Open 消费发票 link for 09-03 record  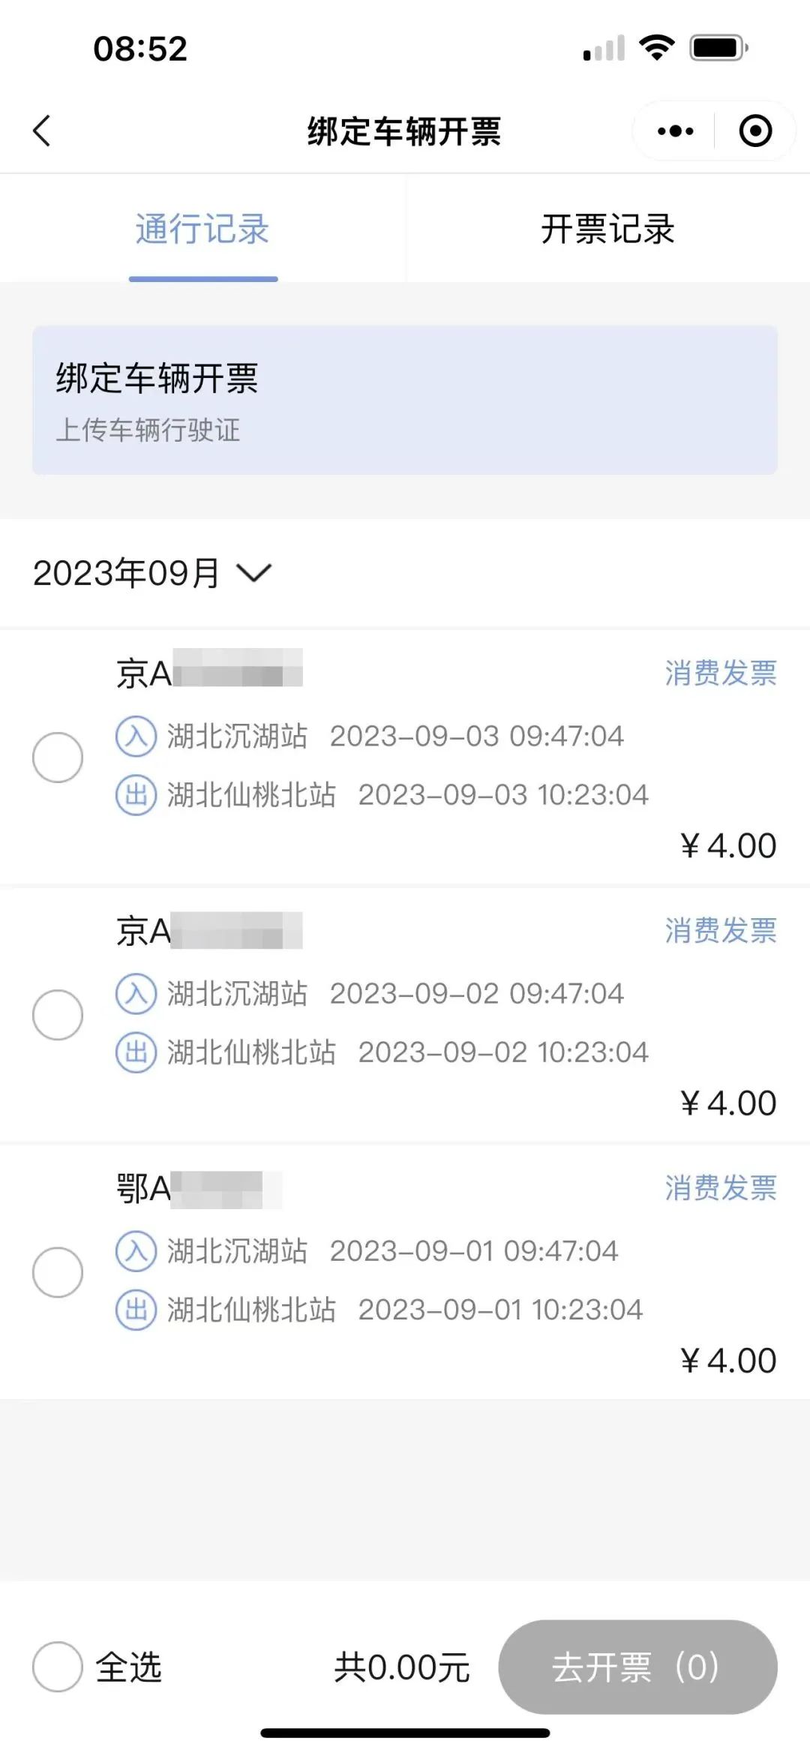click(720, 673)
